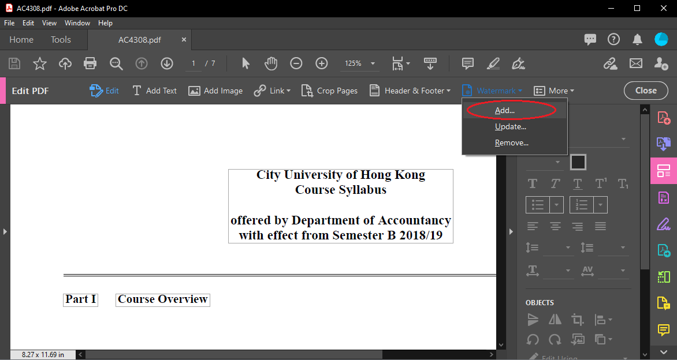
Task: Click the Crop icon under OBJECTS
Action: 577,319
